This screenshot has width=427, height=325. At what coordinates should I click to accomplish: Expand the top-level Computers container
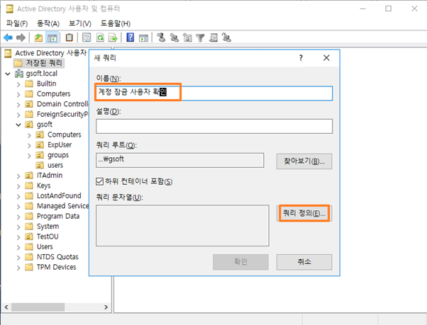[x=18, y=95]
